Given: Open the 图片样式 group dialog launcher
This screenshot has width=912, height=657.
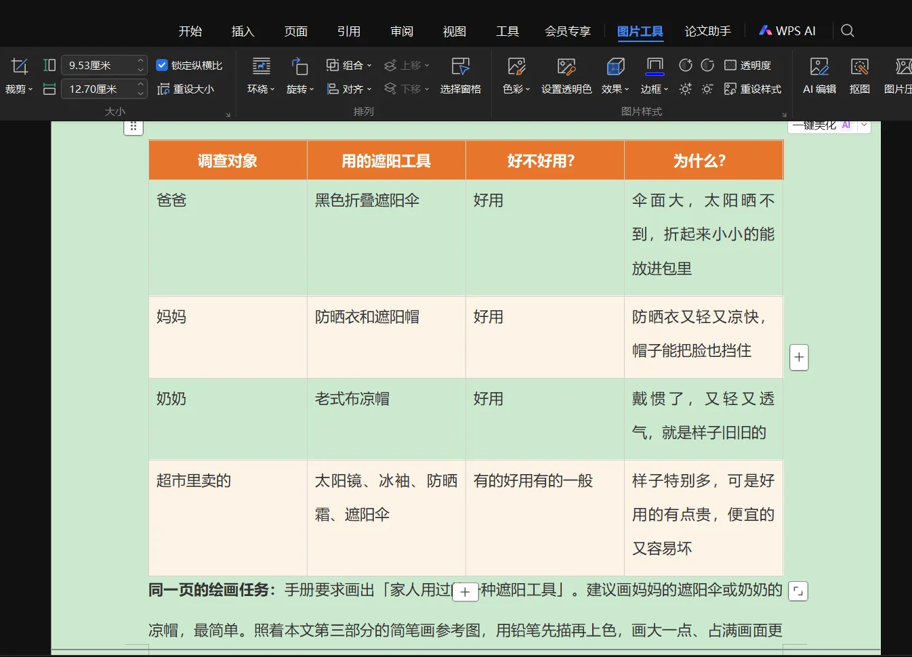Looking at the screenshot, I should [x=784, y=114].
